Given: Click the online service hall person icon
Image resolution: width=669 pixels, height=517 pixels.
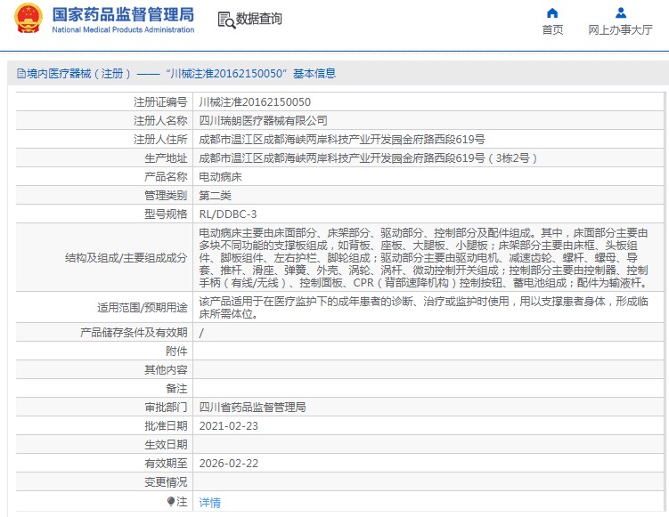Looking at the screenshot, I should (x=621, y=12).
